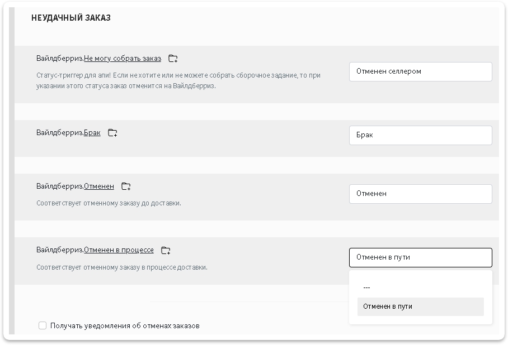This screenshot has width=508, height=345.
Task: Choose 'Отменен в пути' from dropdown list
Action: [420, 306]
